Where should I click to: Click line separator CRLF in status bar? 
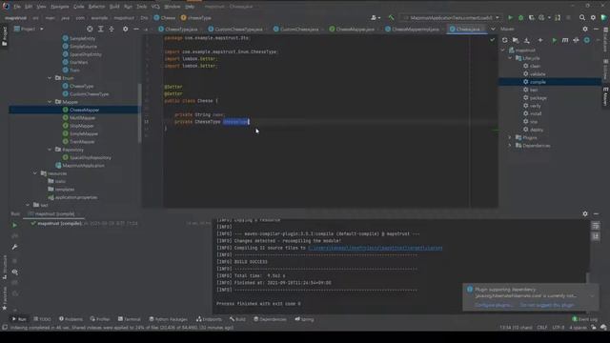[542, 328]
